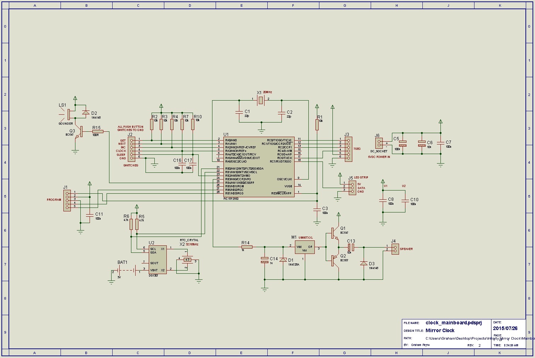Click resistor R15 100R

pyautogui.click(x=98, y=131)
